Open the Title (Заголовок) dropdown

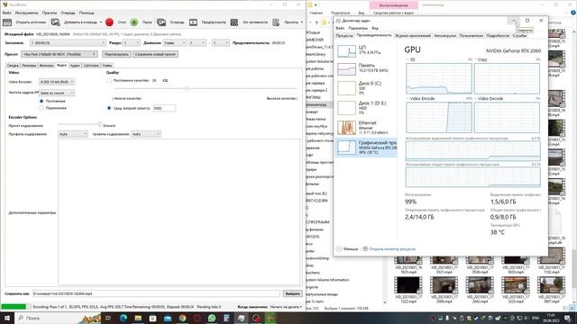tap(69, 43)
